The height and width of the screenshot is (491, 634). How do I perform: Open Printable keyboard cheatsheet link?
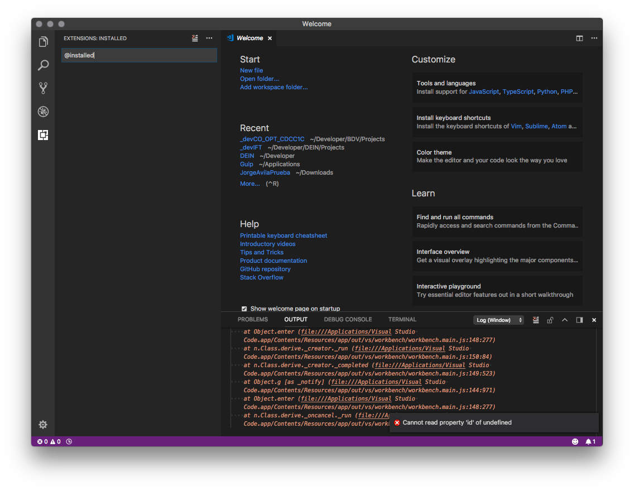point(284,235)
